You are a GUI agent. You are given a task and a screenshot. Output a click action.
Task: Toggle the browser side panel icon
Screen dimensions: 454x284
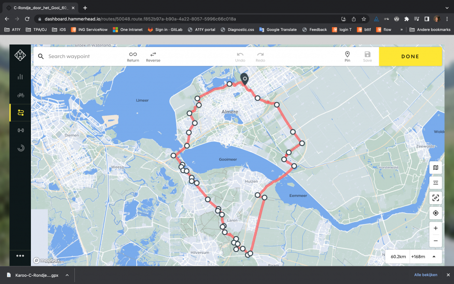tap(426, 19)
